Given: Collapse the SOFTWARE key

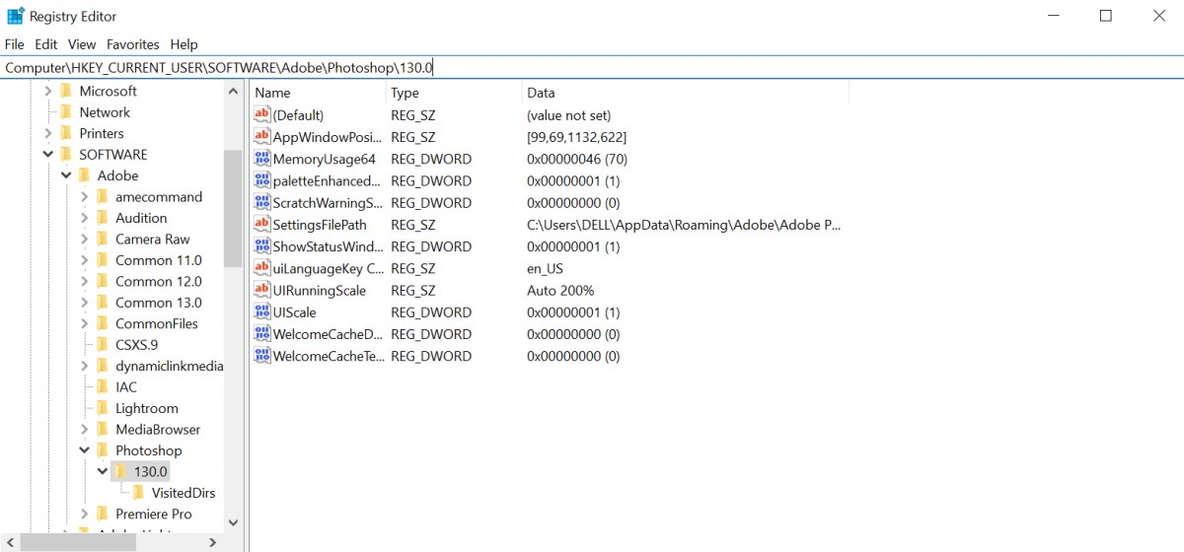Looking at the screenshot, I should click(48, 155).
